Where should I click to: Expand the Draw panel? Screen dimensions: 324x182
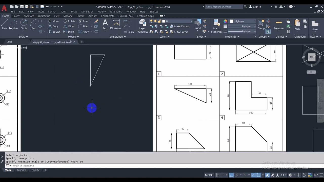[24, 37]
